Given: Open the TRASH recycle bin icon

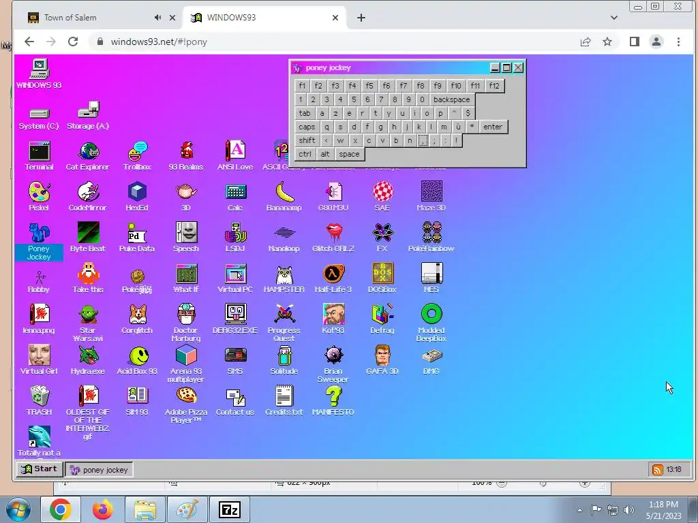Looking at the screenshot, I should [39, 400].
